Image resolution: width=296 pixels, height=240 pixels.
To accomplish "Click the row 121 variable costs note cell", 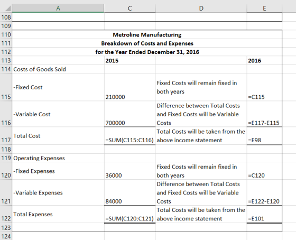I will point(201,192).
